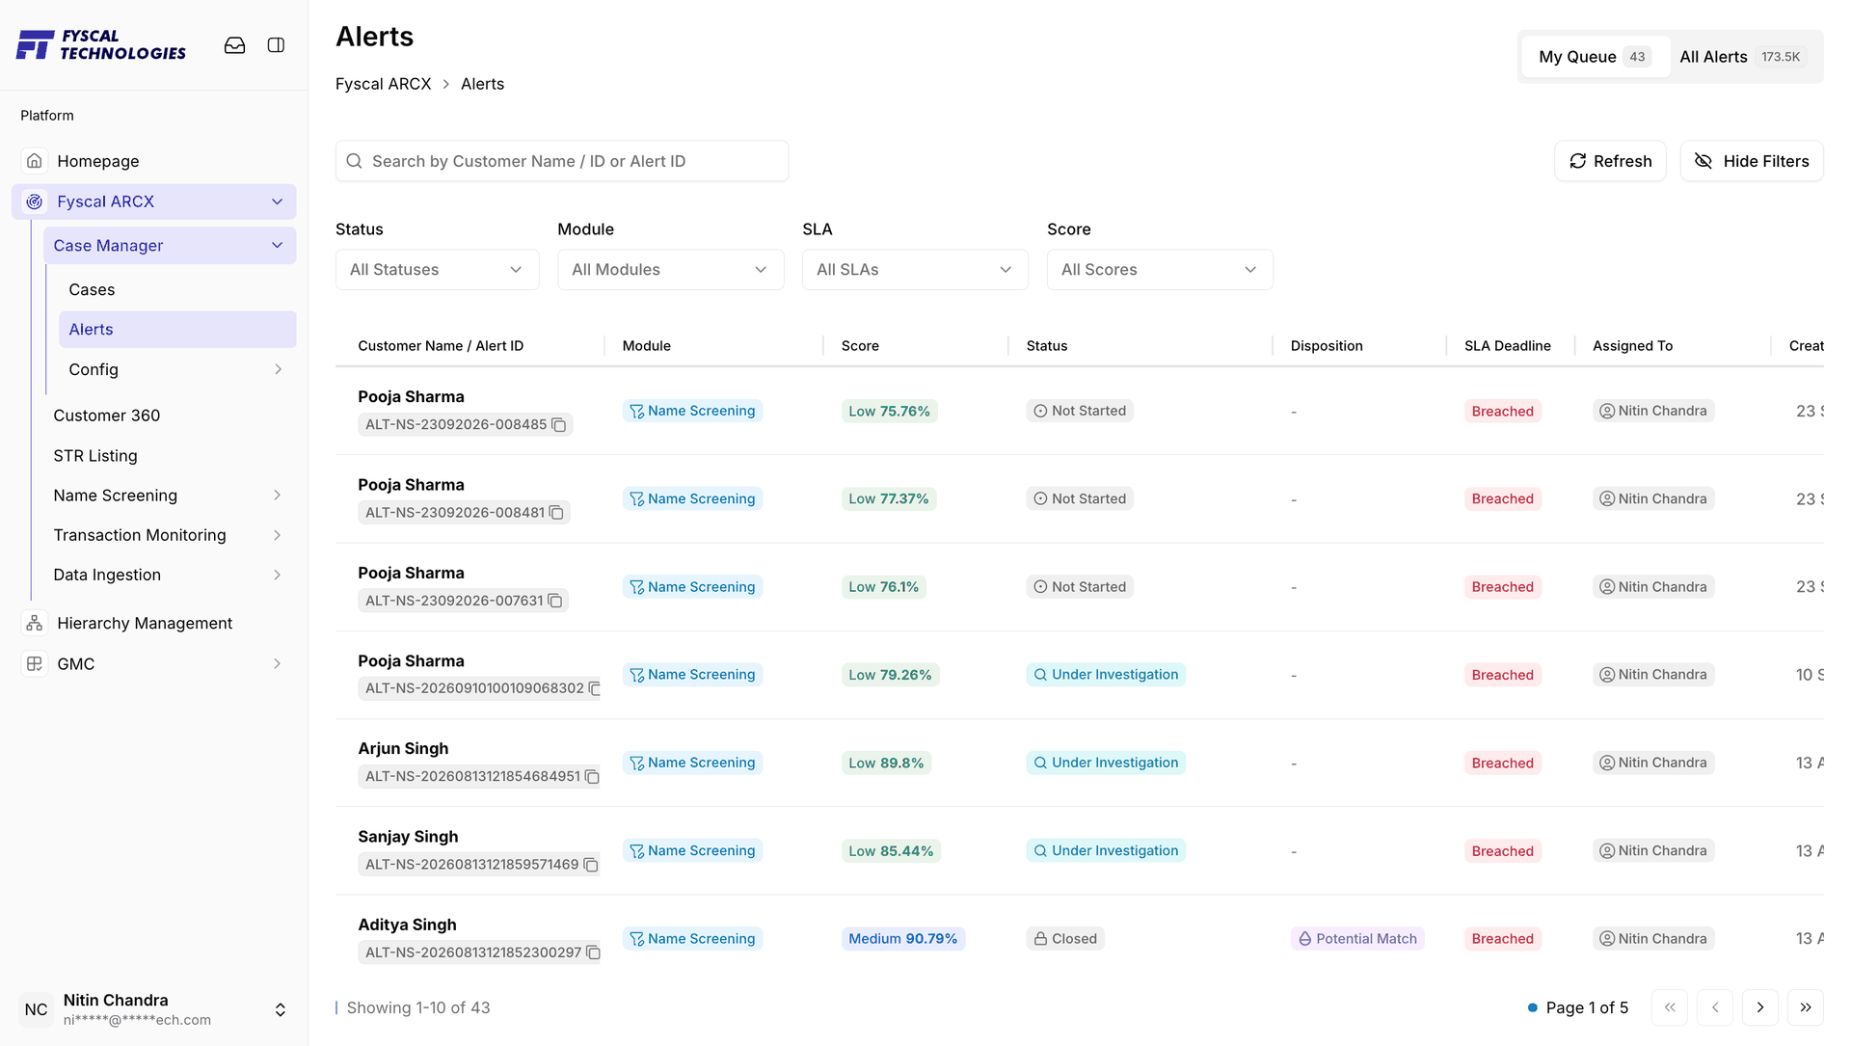
Task: Click the Low 89.8% score badge
Action: click(886, 764)
